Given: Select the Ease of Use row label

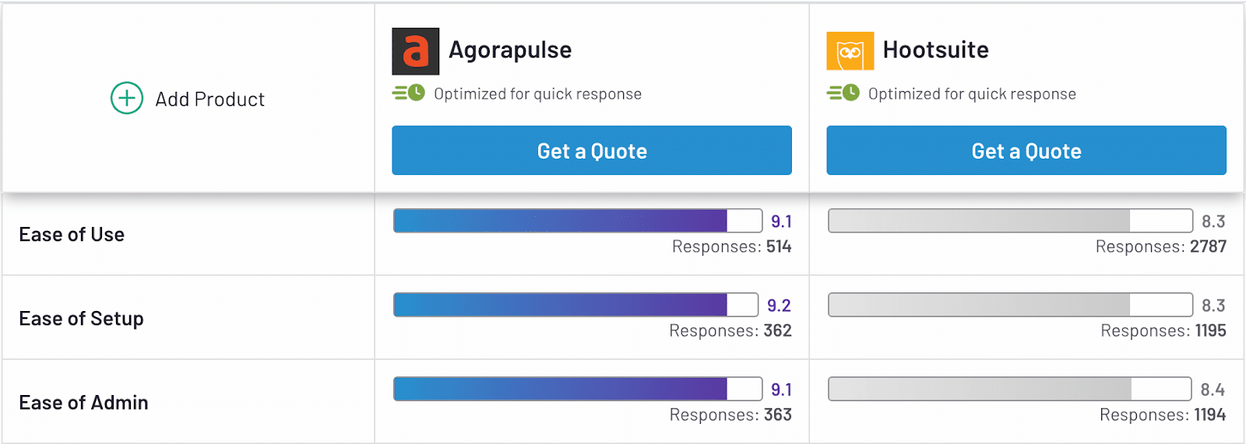Looking at the screenshot, I should click(72, 235).
